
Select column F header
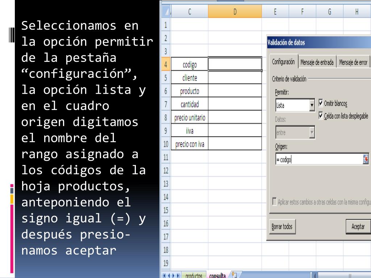(x=303, y=11)
